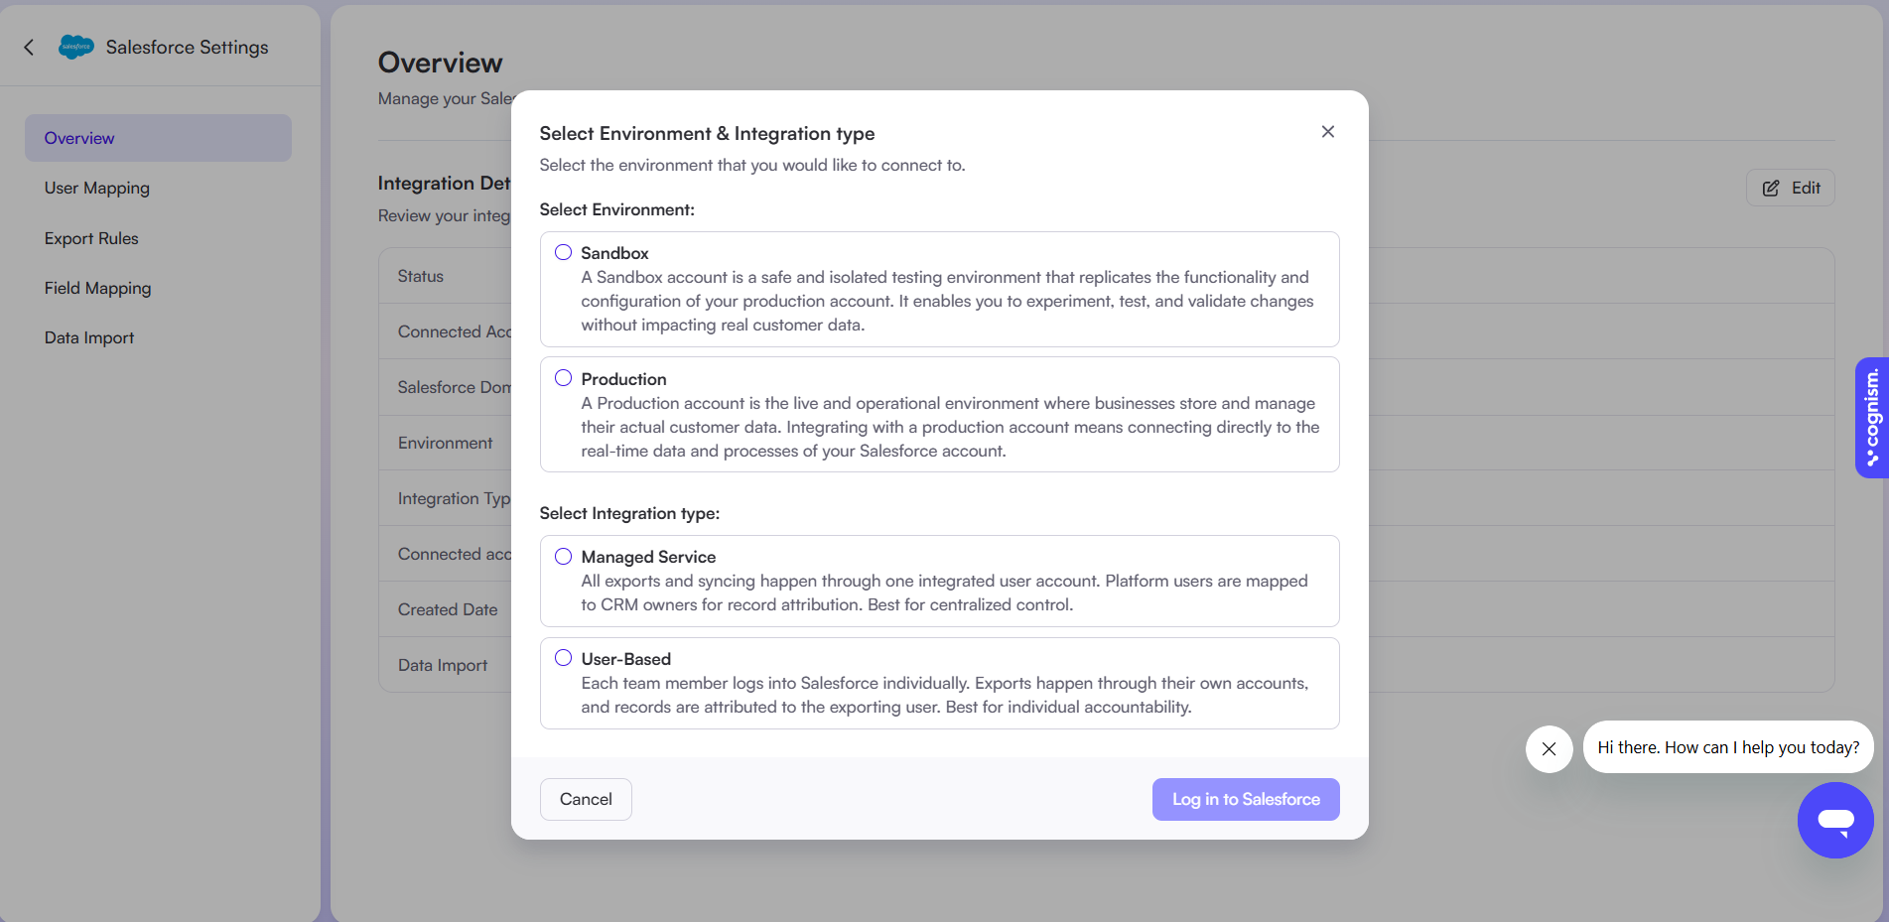
Task: Select the Sandbox environment radio button
Action: click(563, 252)
